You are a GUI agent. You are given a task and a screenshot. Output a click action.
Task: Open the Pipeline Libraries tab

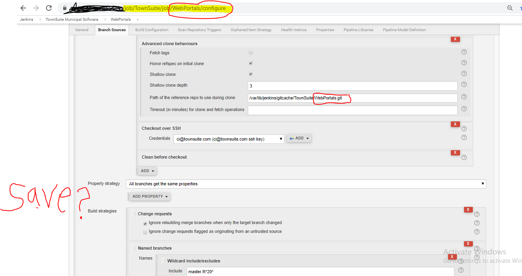[358, 30]
